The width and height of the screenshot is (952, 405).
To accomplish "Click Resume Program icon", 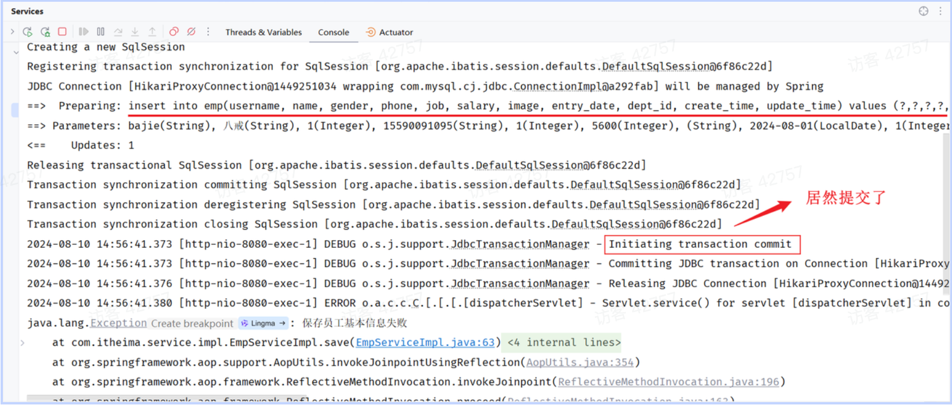I will click(84, 32).
